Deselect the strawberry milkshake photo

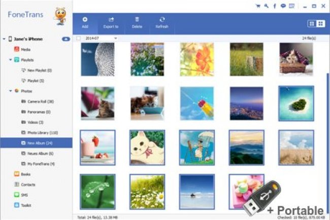(x=97, y=147)
